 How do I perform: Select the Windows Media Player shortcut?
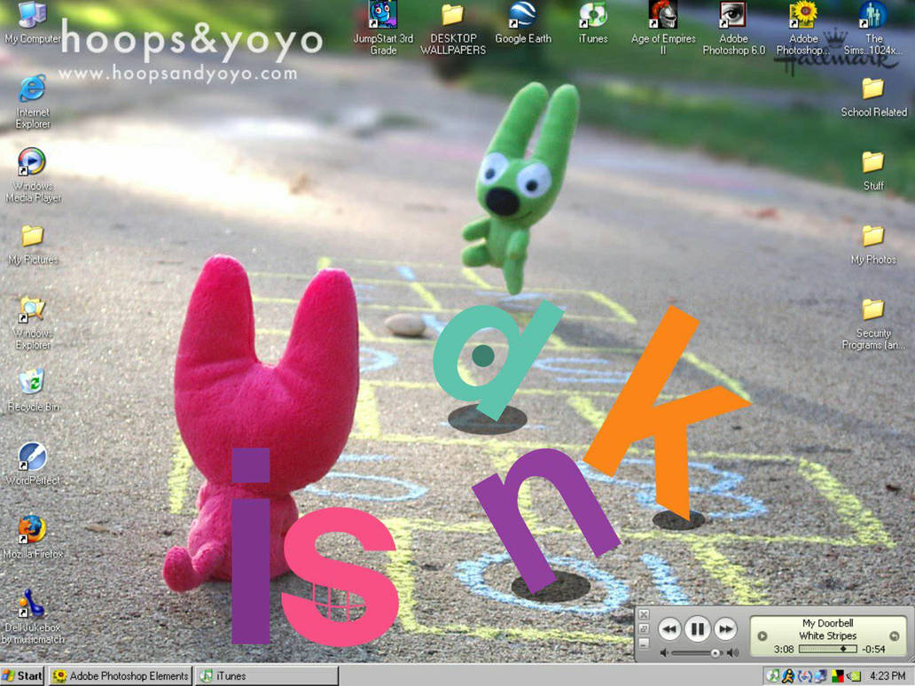[x=33, y=175]
